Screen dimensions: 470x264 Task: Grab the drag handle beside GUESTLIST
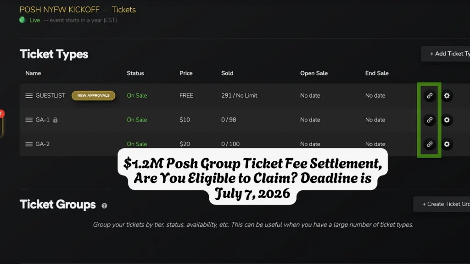[x=28, y=95]
